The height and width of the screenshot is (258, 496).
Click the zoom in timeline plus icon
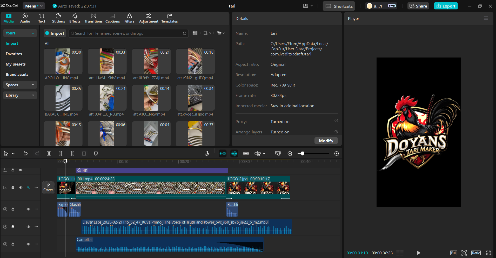pos(337,154)
